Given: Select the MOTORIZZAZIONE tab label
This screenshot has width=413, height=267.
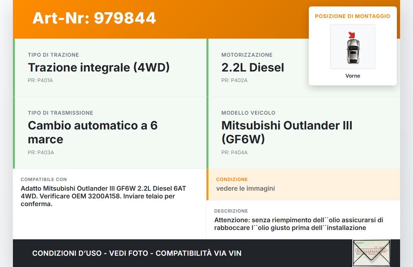Looking at the screenshot, I should (247, 55).
